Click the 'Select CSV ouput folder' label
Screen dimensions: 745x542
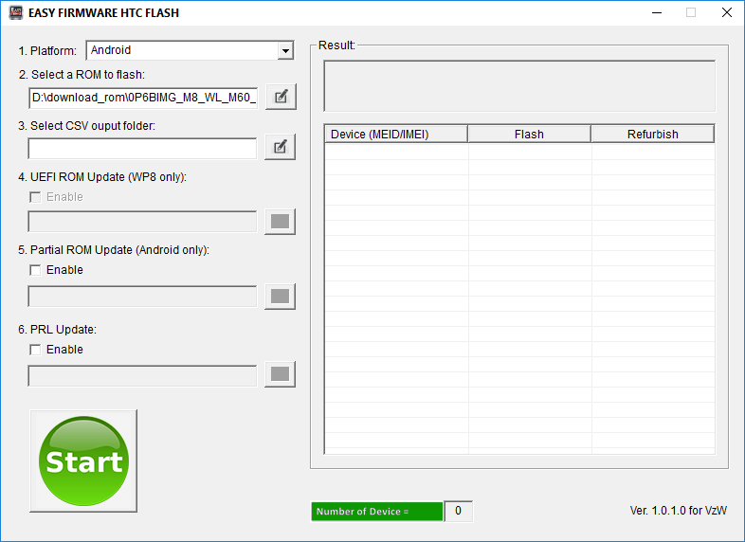(x=87, y=126)
